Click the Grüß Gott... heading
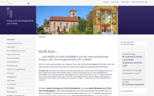154x96 pixels. pyautogui.click(x=48, y=51)
